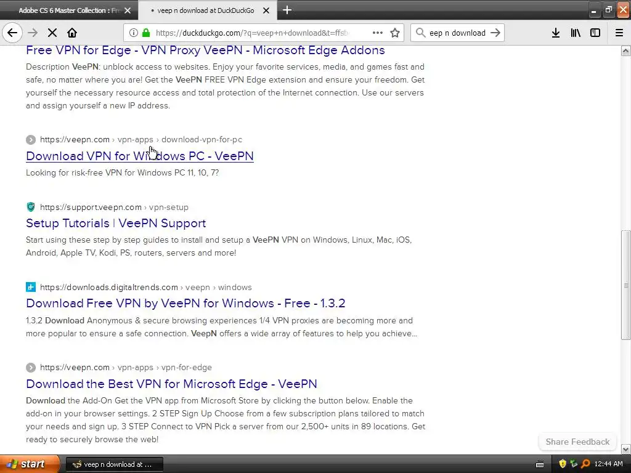The height and width of the screenshot is (473, 631).
Task: Click favicon beside veepn.com download-vpn-for-pc
Action: point(31,140)
